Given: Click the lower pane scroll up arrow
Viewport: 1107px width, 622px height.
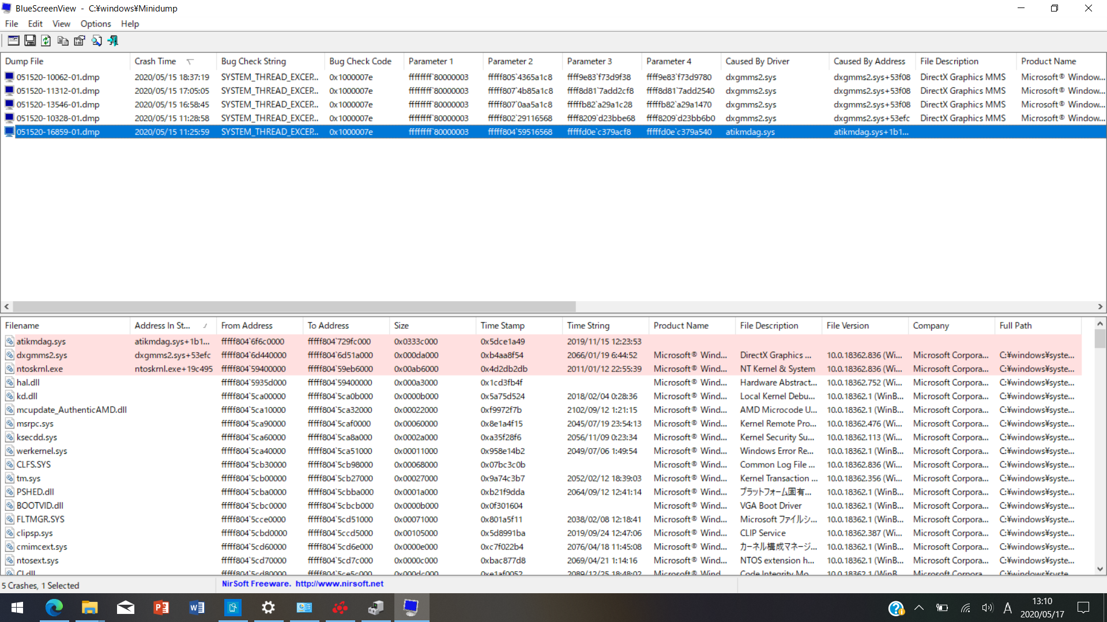Looking at the screenshot, I should (x=1100, y=324).
